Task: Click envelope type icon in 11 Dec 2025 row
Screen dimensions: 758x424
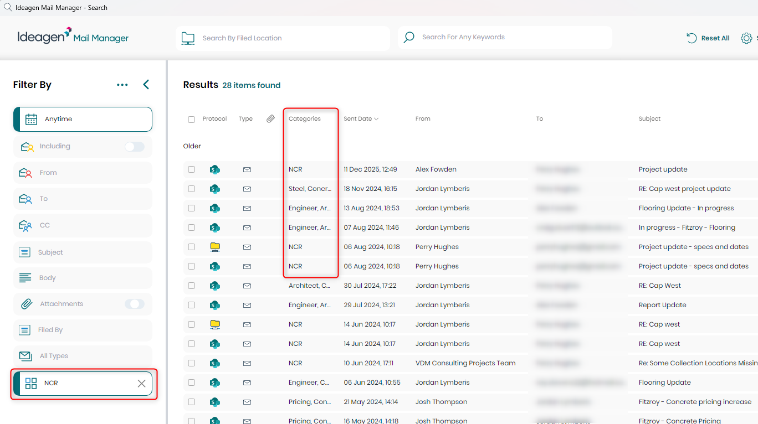Action: coord(247,169)
